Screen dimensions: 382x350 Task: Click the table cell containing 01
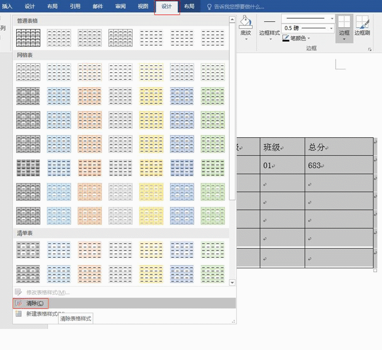[x=282, y=165]
